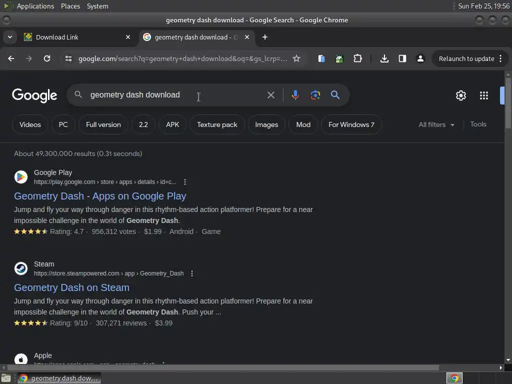
Task: Open Chrome window from taskbar
Action: tap(59, 378)
